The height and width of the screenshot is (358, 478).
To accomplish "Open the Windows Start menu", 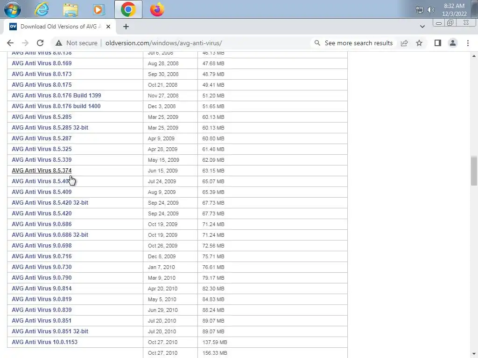I will coord(13,9).
